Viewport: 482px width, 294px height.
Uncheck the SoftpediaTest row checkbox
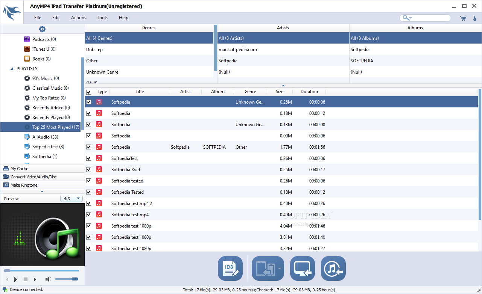[x=88, y=158]
